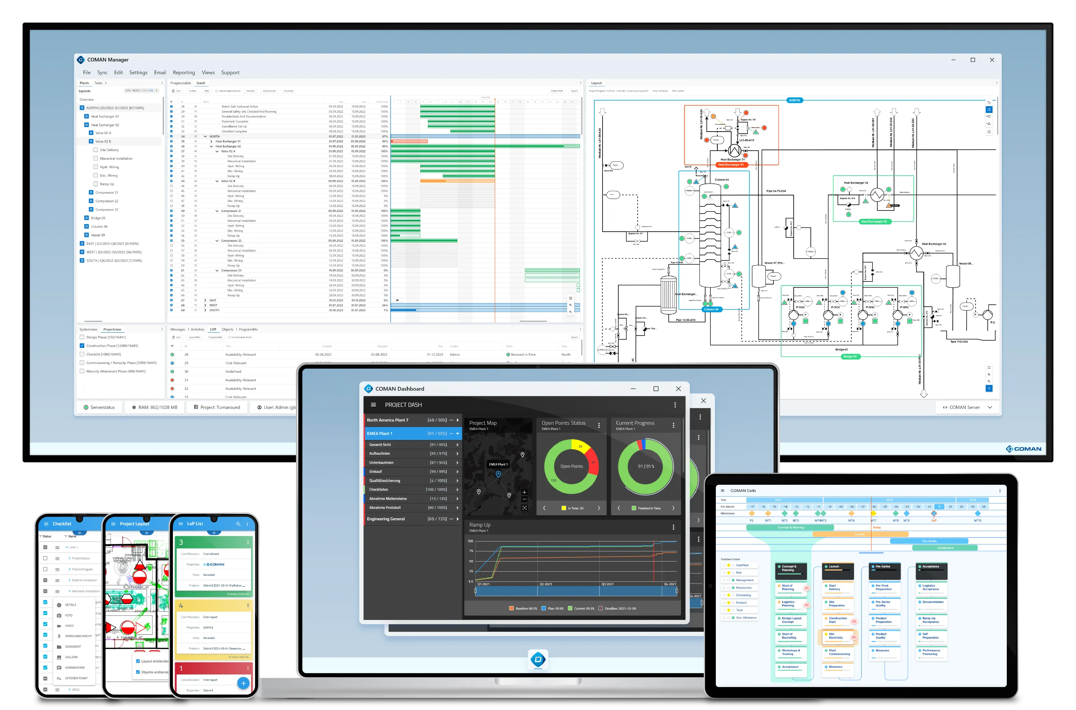1076x710 pixels.
Task: Click the COMAN Dashboard icon in the laptop dock
Action: coord(538,659)
